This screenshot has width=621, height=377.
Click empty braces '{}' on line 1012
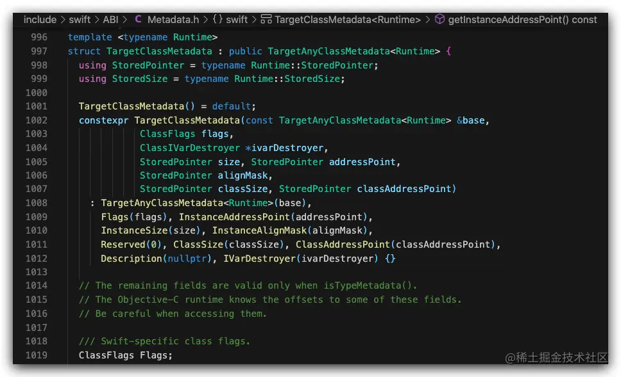click(390, 259)
